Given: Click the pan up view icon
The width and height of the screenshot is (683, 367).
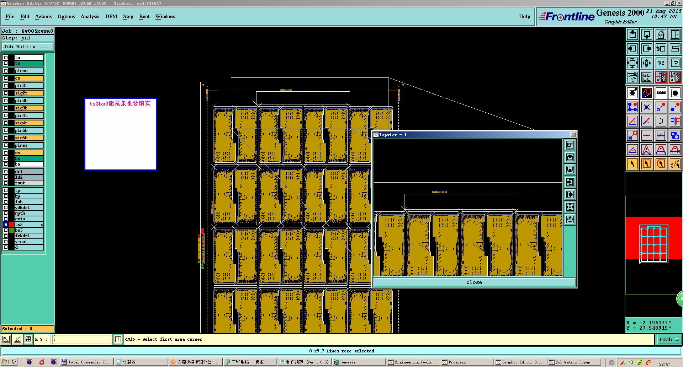Looking at the screenshot, I should click(x=632, y=34).
